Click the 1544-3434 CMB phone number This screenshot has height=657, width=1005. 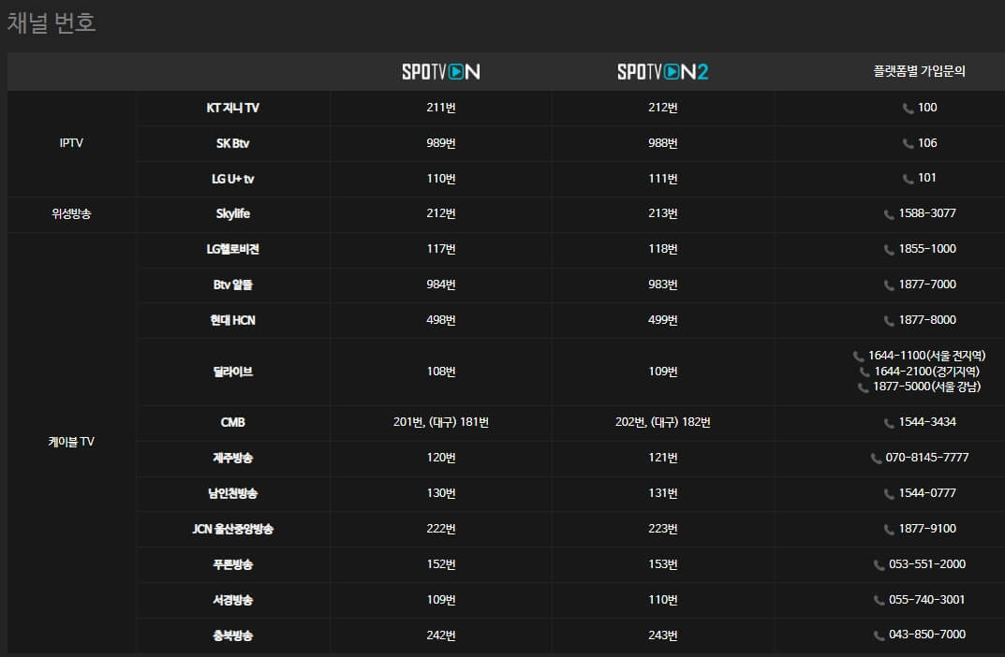[x=927, y=422]
